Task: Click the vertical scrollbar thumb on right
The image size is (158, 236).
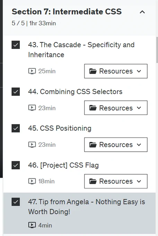Action: pyautogui.click(x=157, y=50)
